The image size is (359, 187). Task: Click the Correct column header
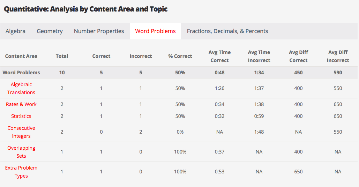point(101,56)
